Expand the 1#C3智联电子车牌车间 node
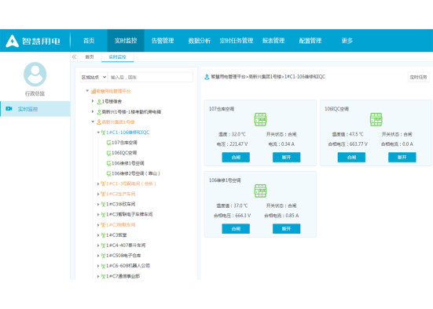433x309 pixels. [98, 214]
